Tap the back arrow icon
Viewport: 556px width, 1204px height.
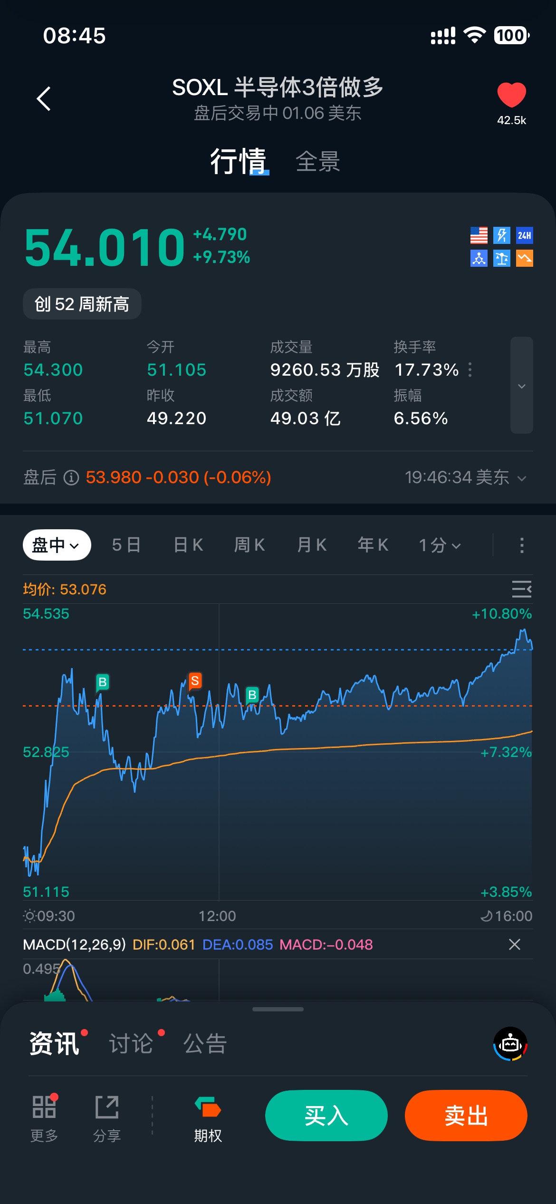pyautogui.click(x=44, y=99)
